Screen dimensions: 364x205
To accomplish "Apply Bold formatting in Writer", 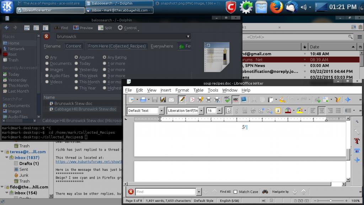I will pyautogui.click(x=228, y=111).
